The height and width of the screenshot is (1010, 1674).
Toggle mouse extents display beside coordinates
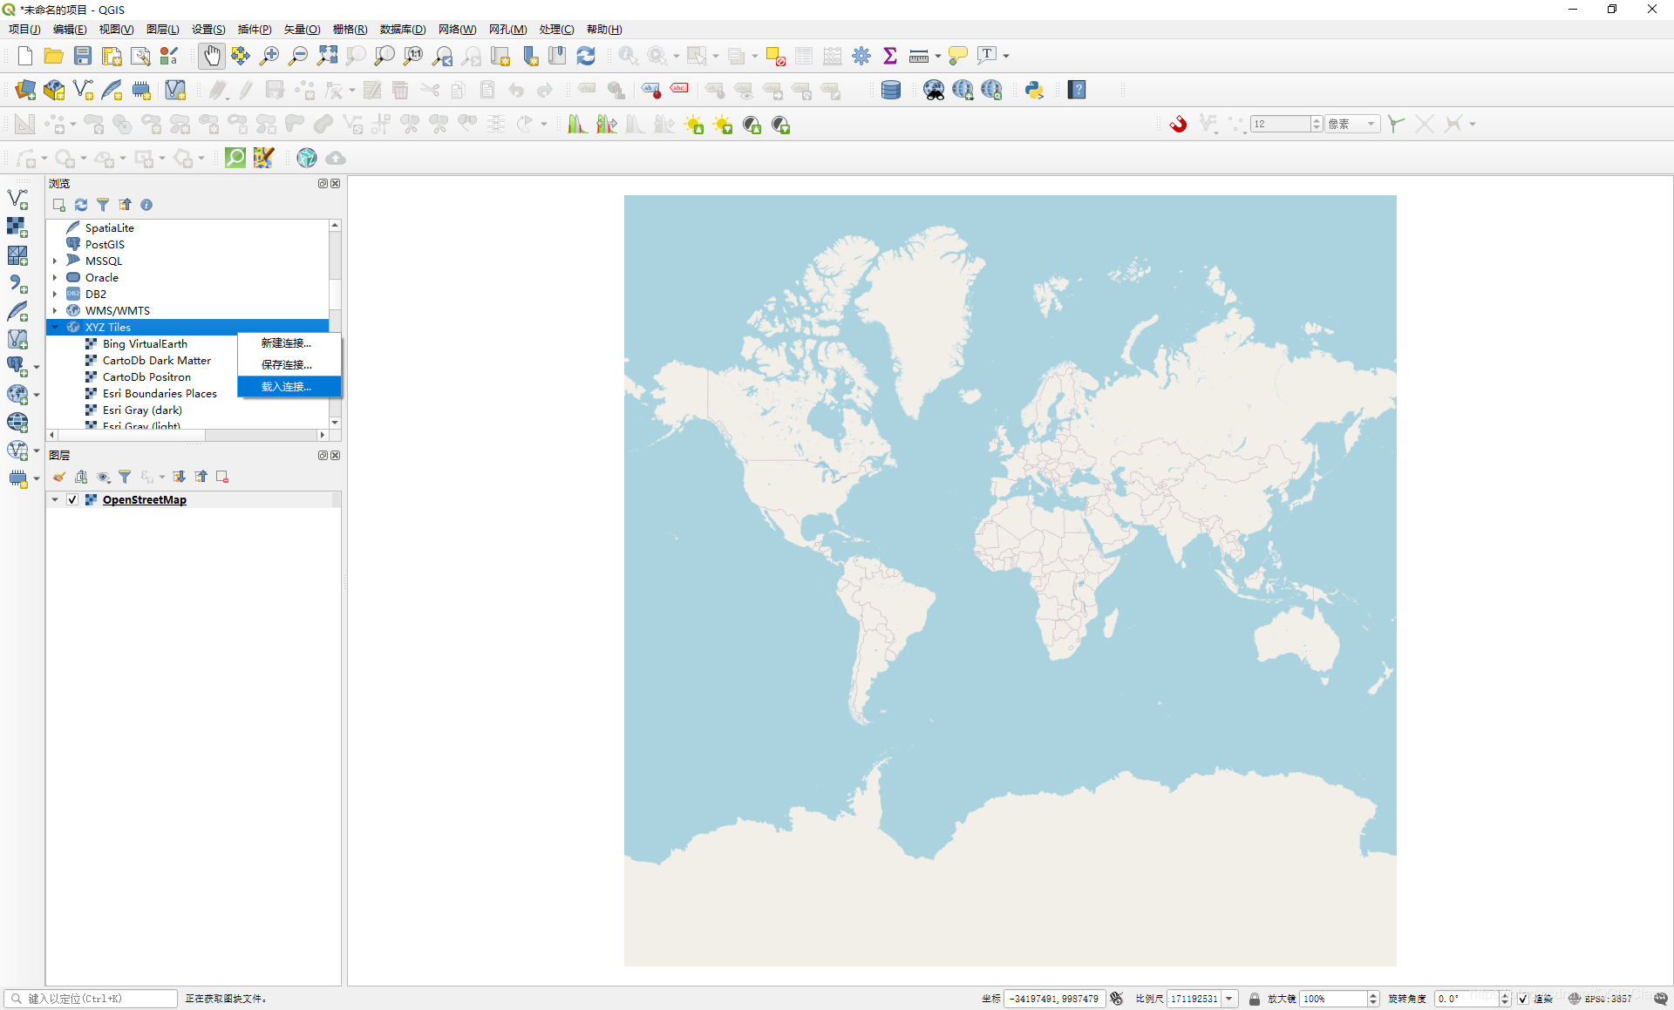click(x=1117, y=999)
